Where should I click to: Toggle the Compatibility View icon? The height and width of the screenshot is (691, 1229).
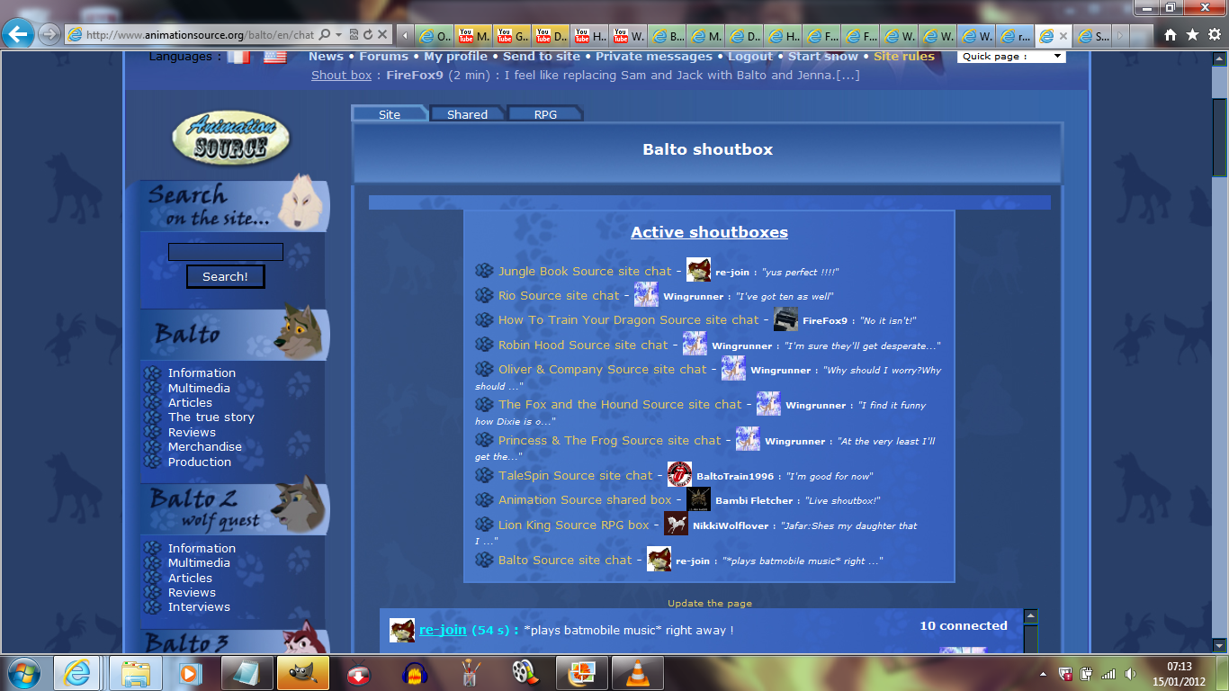[x=354, y=35]
